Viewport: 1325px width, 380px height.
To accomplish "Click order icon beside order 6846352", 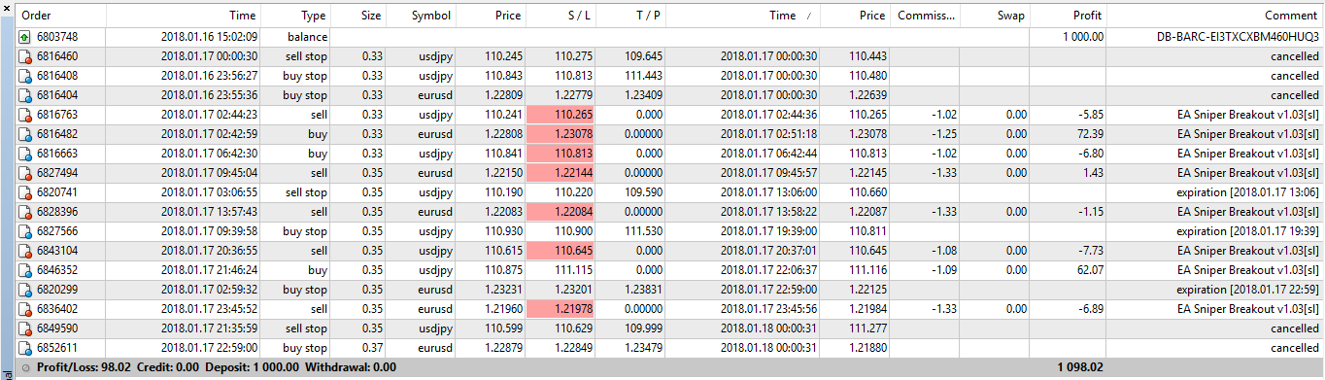I will tap(24, 270).
